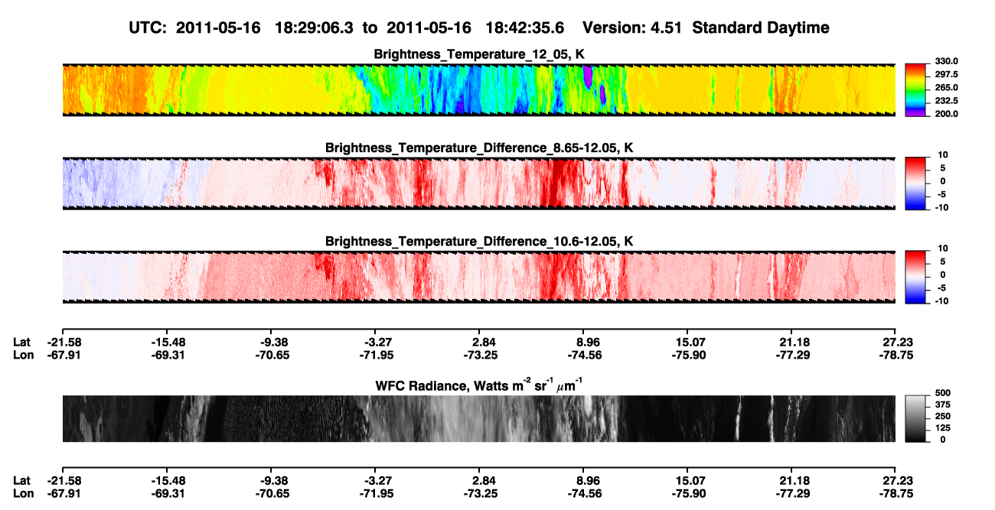Click the 330.0 colorbar tick label
The height and width of the screenshot is (510, 995).
click(946, 61)
